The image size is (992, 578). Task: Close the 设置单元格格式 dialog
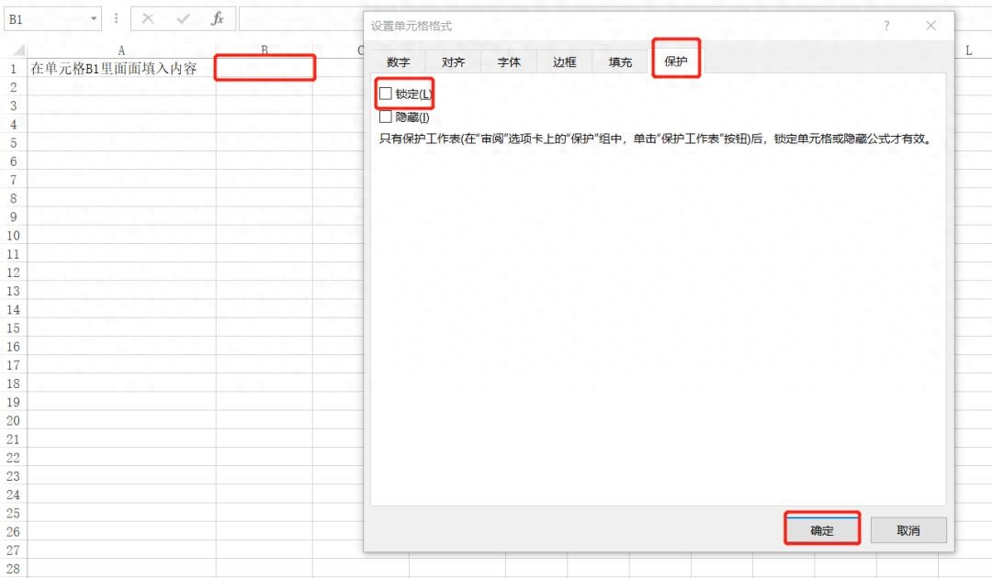[930, 26]
